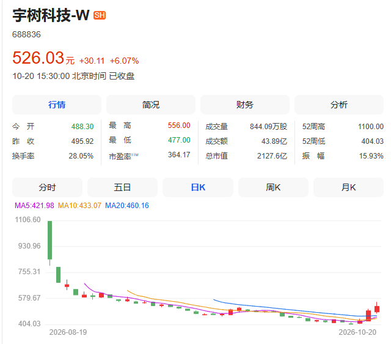Click the 昨收 value 495.92
Viewport: 391px width, 344px height.
[82, 141]
